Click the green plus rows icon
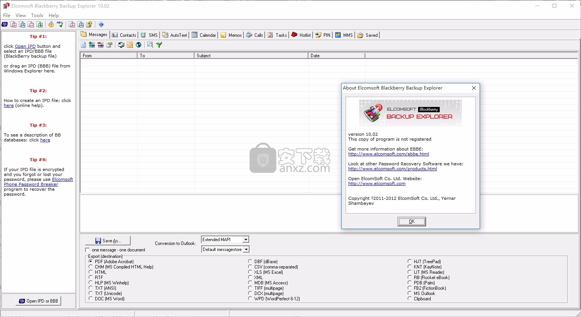 (92, 45)
